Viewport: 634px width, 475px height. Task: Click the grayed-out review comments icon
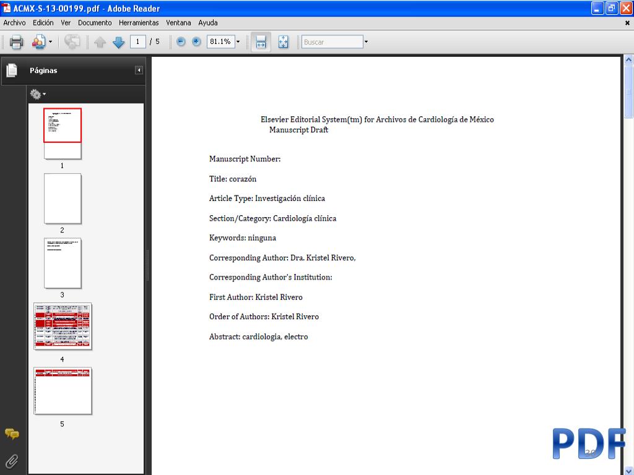click(72, 41)
